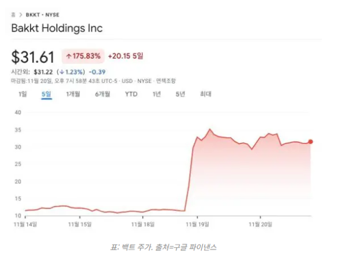Click the red endpoint dot on the chart

pos(311,142)
